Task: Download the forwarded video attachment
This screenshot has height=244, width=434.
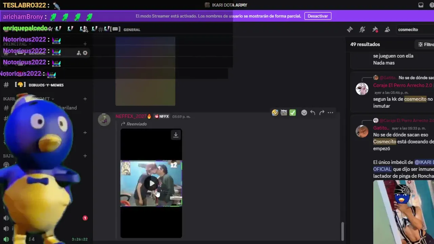Action: 176,135
